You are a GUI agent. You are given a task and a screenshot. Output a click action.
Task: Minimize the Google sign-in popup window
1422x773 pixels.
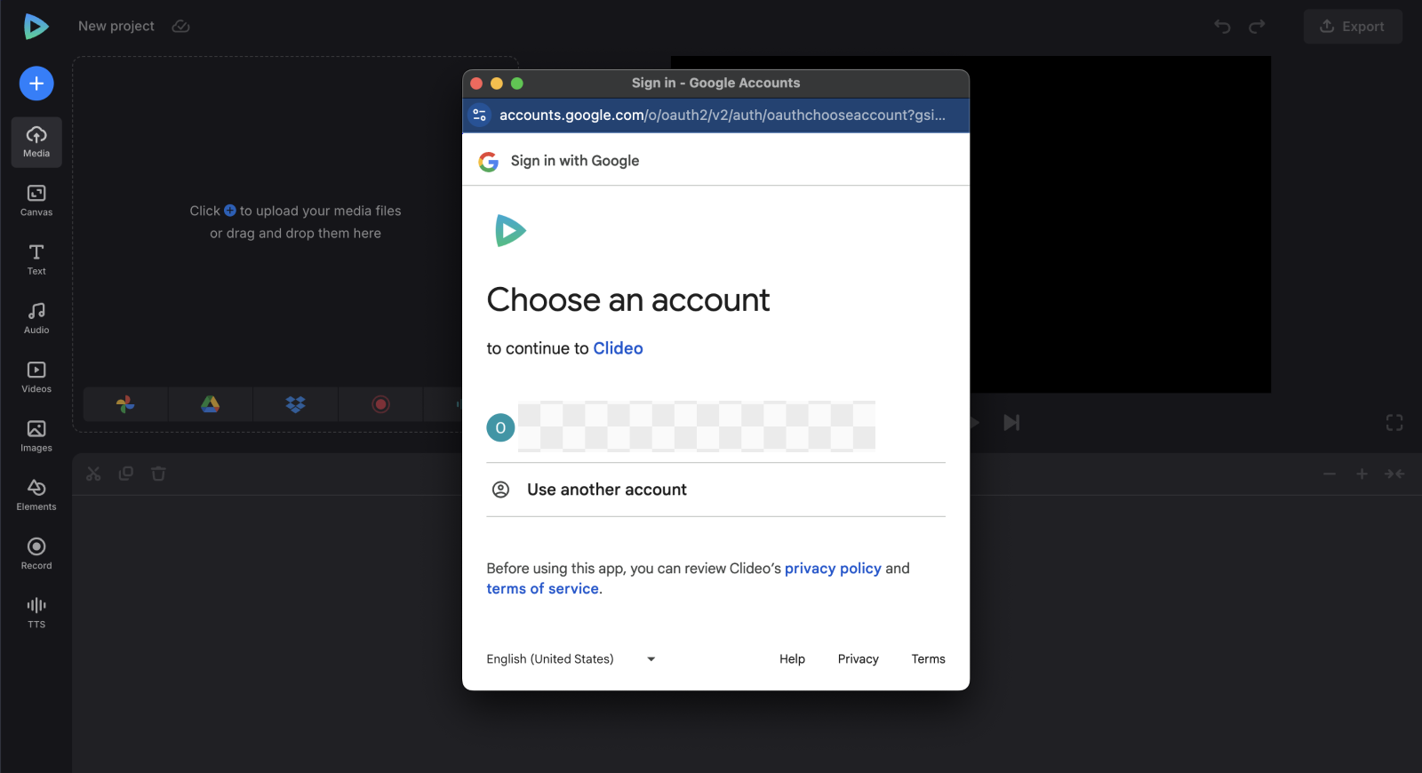point(497,84)
